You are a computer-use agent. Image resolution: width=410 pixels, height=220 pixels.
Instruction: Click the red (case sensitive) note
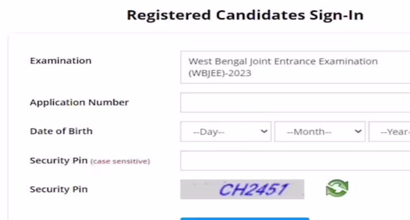(x=120, y=161)
